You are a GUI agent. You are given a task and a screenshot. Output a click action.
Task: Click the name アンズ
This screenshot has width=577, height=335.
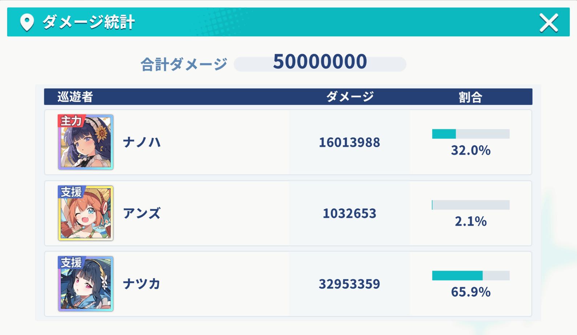(x=142, y=213)
